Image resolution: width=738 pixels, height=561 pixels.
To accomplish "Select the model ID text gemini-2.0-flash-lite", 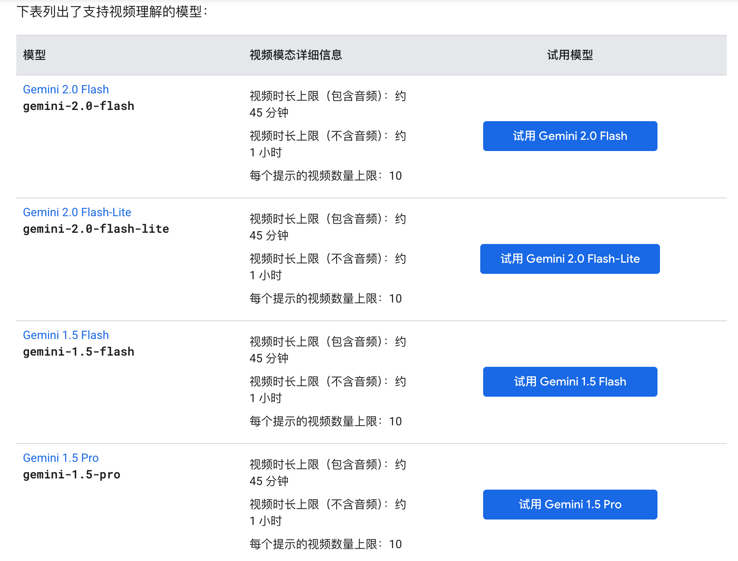I will tap(96, 229).
